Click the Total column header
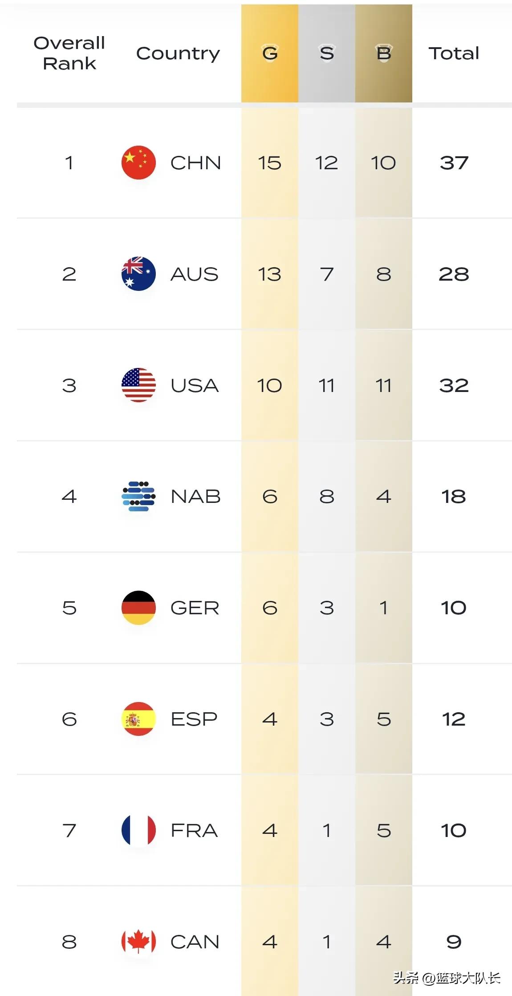The height and width of the screenshot is (996, 512). click(x=454, y=53)
